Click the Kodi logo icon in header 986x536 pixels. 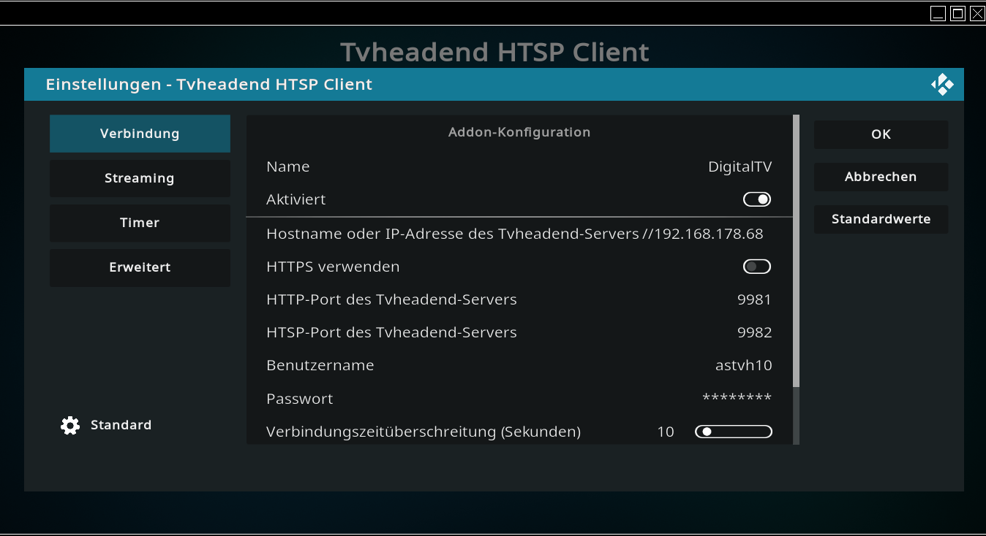942,85
